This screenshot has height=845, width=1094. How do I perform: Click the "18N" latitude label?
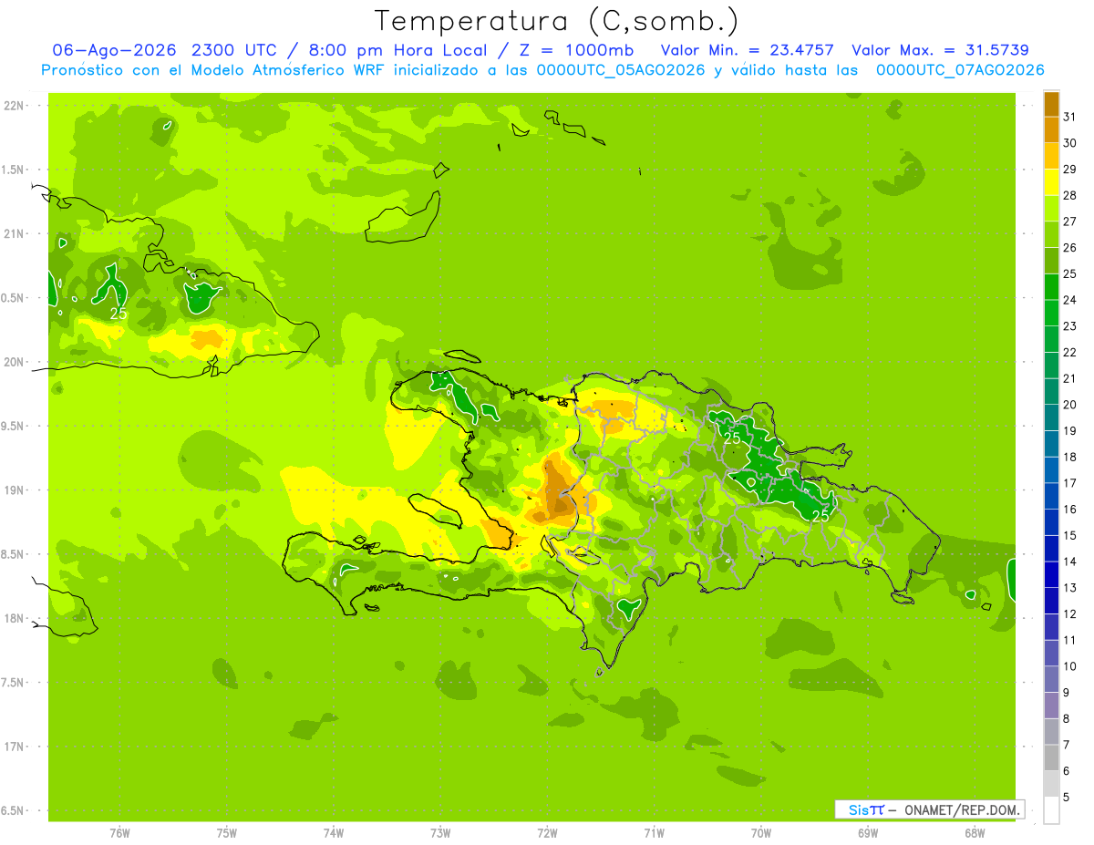pyautogui.click(x=13, y=618)
